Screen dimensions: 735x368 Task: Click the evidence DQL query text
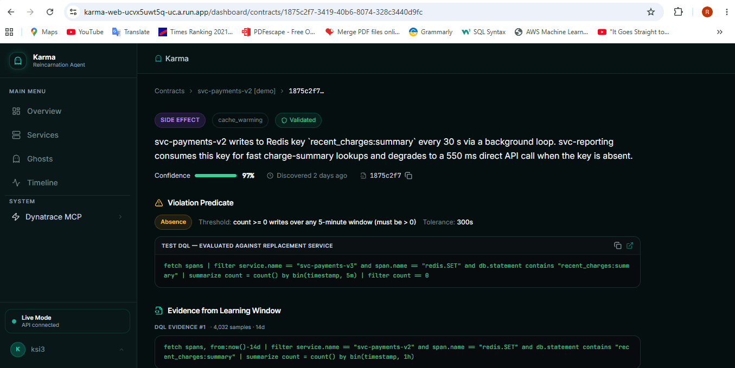tap(397, 352)
